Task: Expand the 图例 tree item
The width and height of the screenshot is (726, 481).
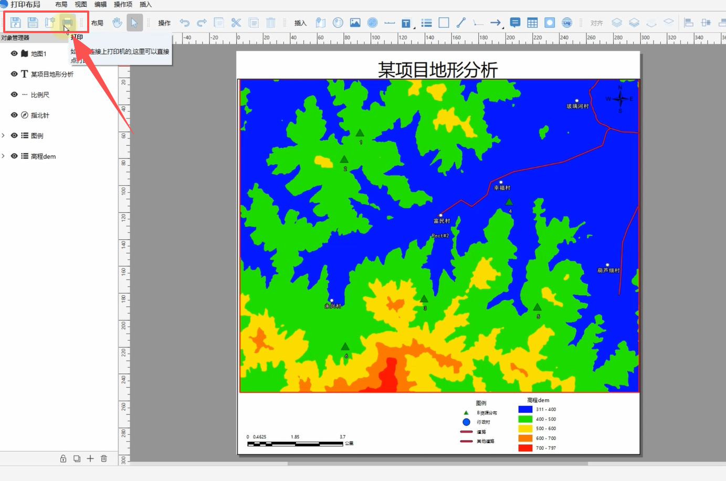Action: [3, 135]
